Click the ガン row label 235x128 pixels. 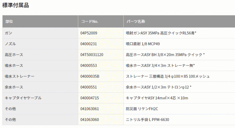point(8,33)
